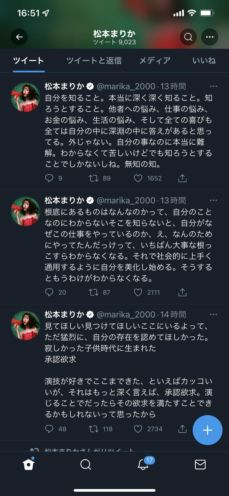Select the いいね tab

click(x=204, y=61)
